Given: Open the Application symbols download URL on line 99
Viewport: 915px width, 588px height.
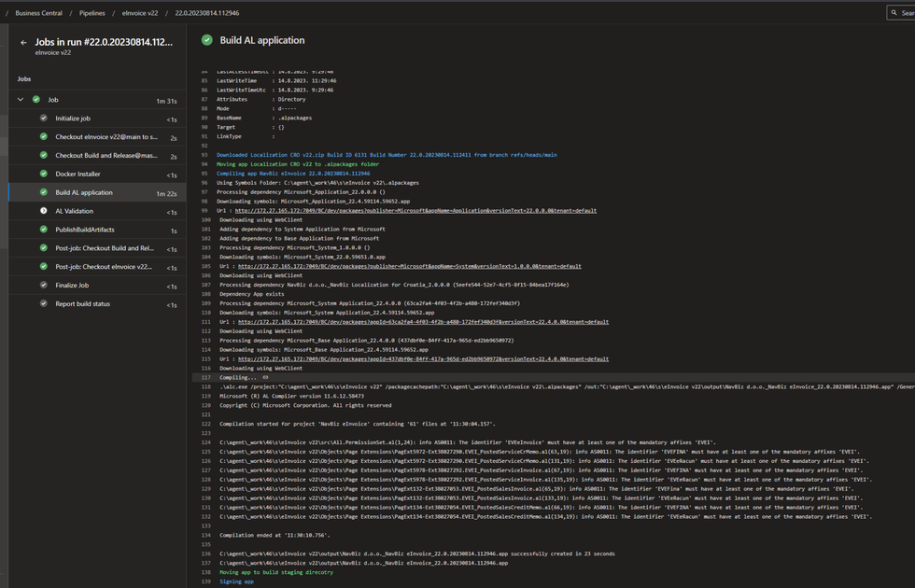Looking at the screenshot, I should [x=415, y=211].
